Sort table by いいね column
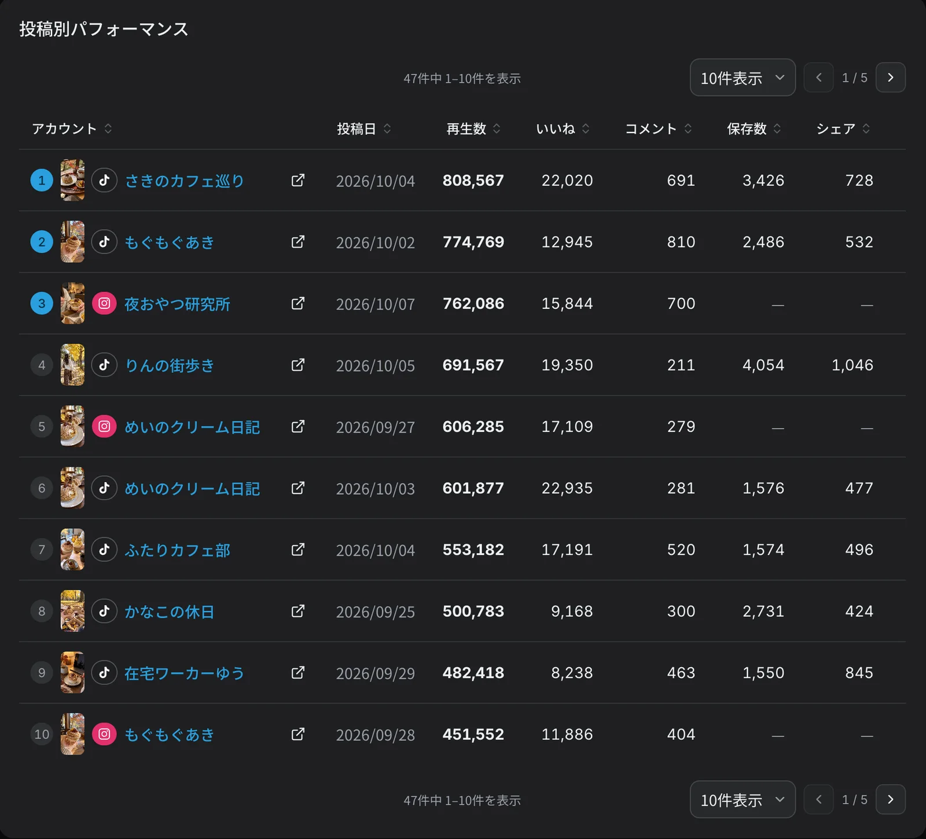 [x=563, y=128]
